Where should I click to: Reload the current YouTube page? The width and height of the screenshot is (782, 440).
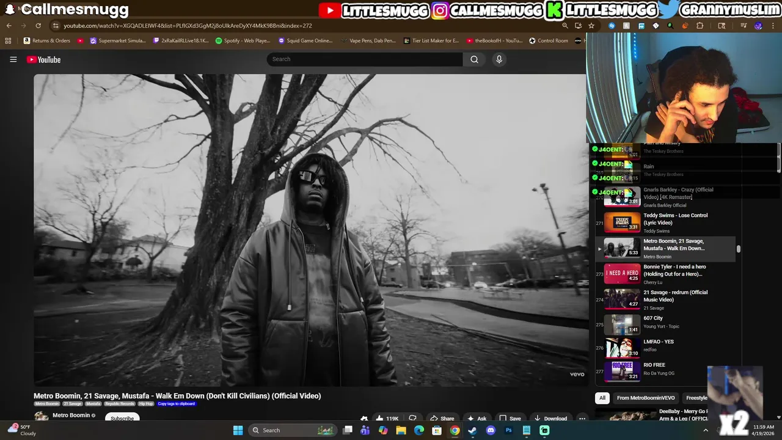tap(38, 26)
